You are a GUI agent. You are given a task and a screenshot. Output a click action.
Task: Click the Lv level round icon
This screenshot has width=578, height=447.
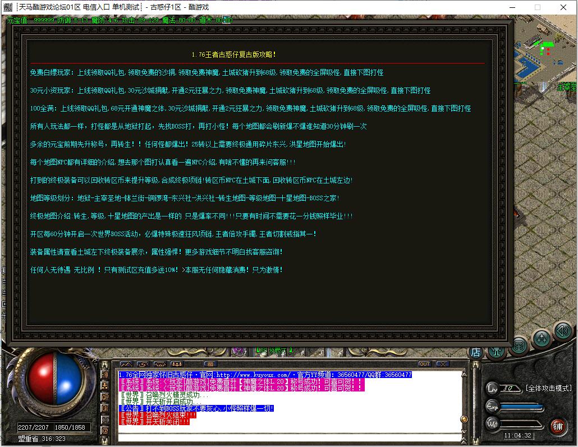click(x=492, y=388)
